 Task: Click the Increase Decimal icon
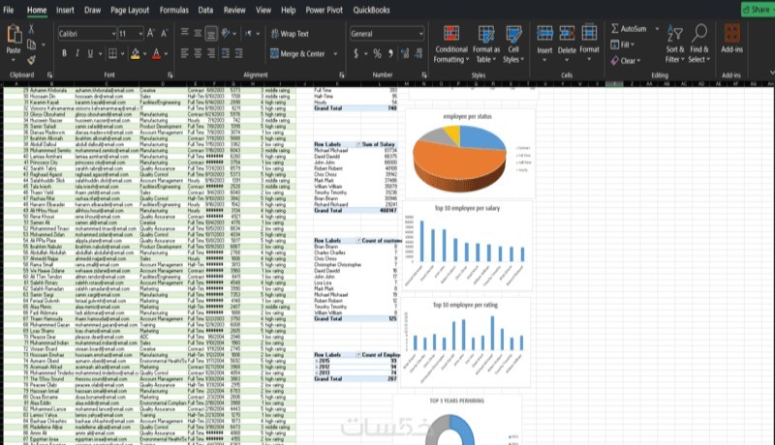[x=405, y=53]
